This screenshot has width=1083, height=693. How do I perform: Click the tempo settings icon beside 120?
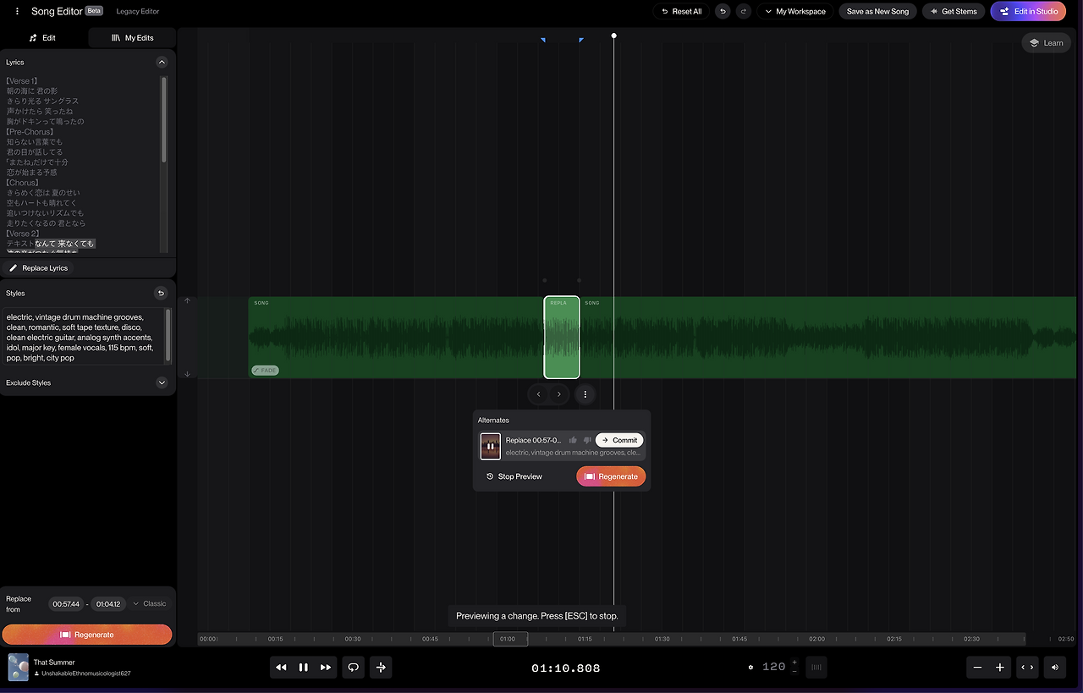coord(750,668)
